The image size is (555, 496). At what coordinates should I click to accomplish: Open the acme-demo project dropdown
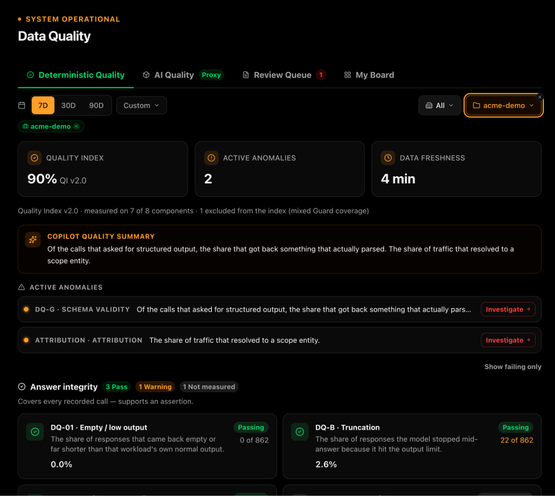coord(503,106)
